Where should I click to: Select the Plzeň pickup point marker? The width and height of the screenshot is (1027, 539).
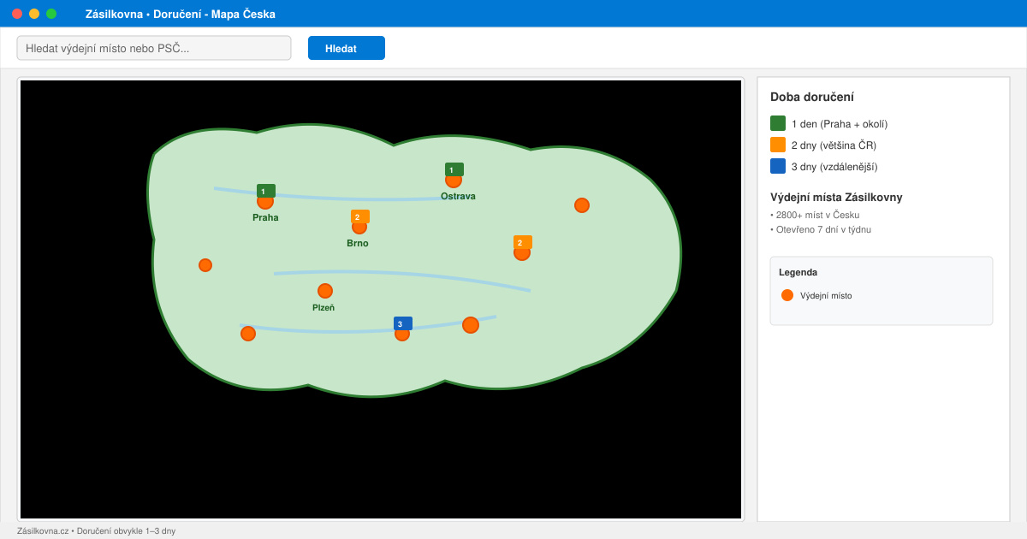point(325,291)
